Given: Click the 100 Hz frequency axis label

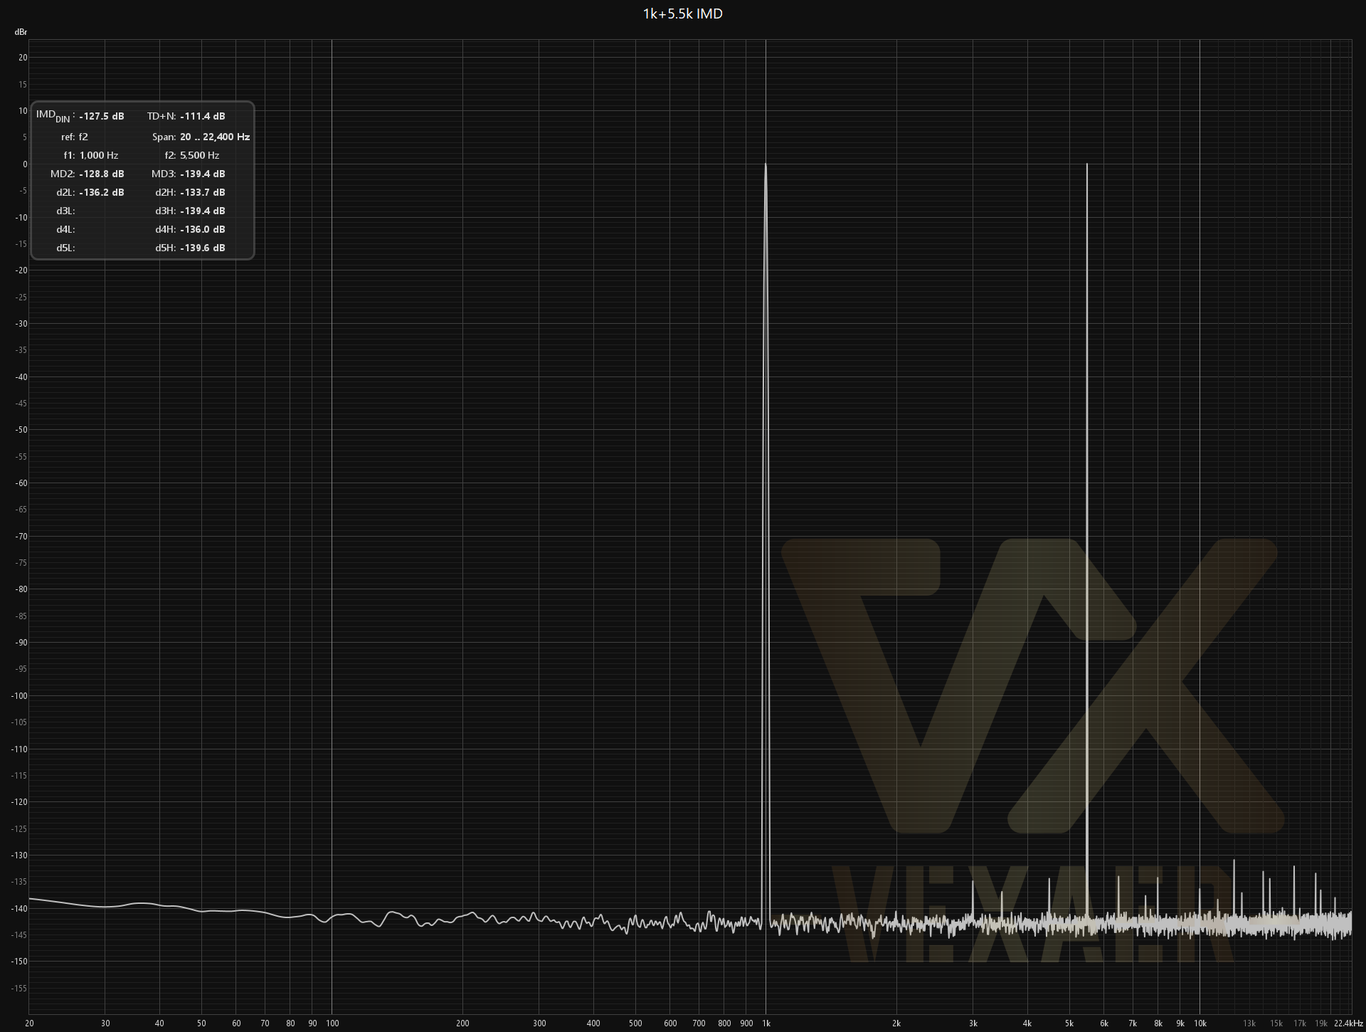Looking at the screenshot, I should [x=332, y=1023].
